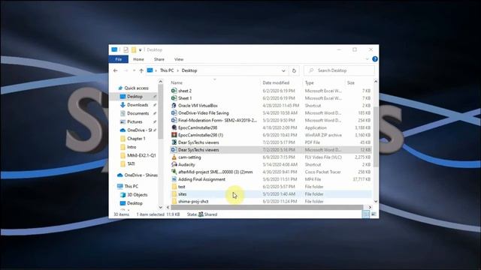Open the TATI folder in sidebar

(131, 163)
